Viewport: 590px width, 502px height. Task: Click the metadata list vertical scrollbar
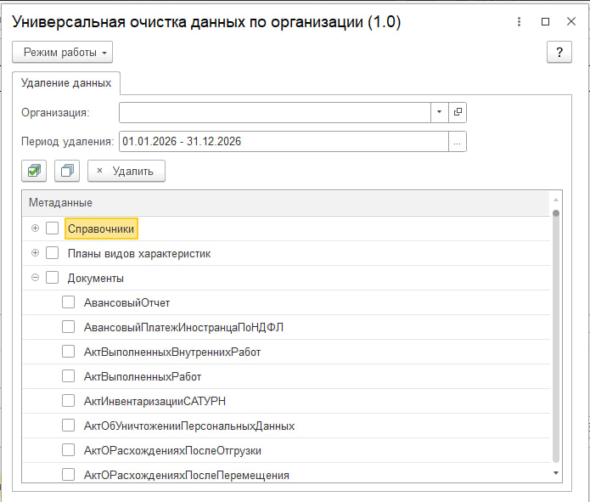556,340
